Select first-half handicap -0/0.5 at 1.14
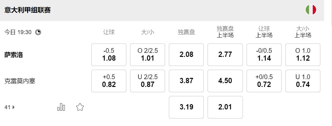 [x=264, y=55]
